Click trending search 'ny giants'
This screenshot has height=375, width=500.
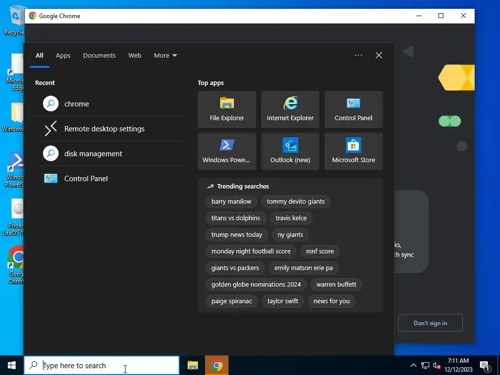point(290,235)
